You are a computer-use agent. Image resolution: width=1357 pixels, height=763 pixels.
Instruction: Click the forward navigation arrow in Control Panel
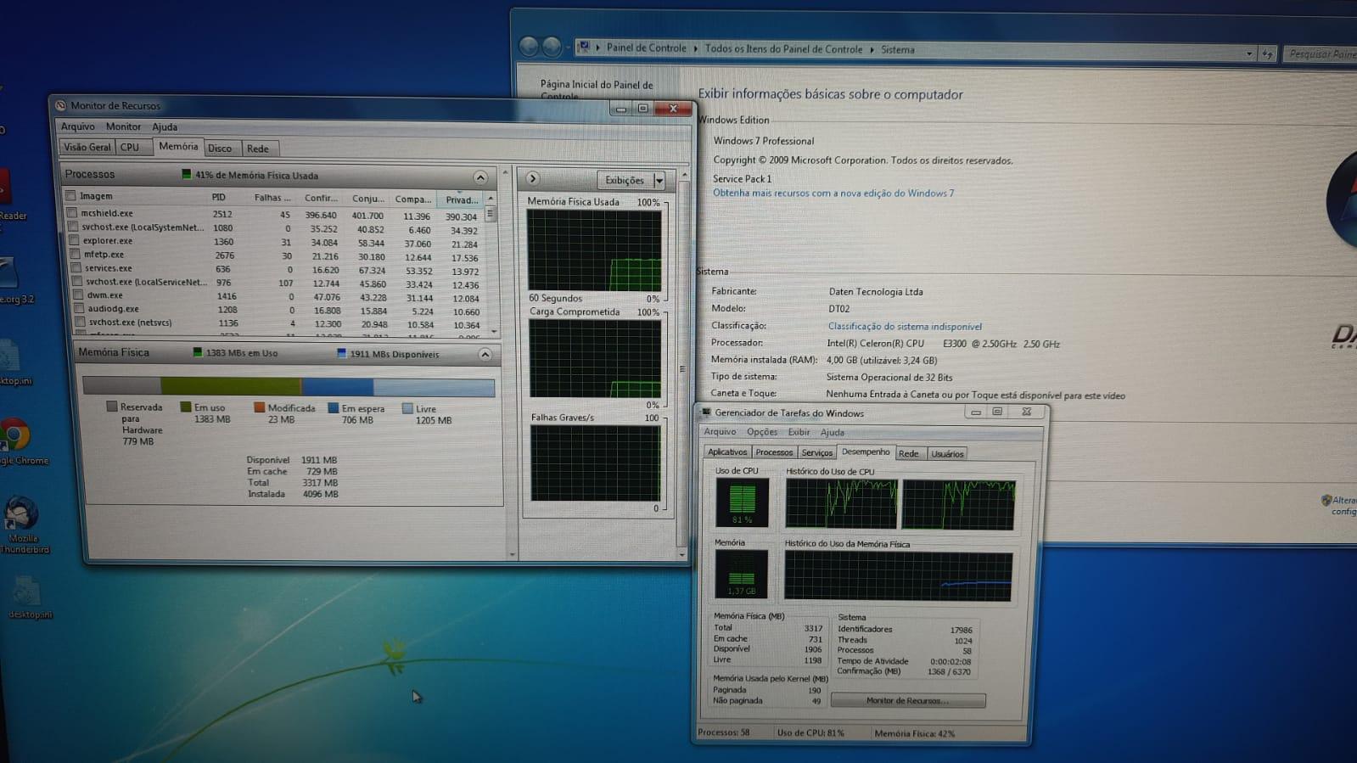[552, 47]
